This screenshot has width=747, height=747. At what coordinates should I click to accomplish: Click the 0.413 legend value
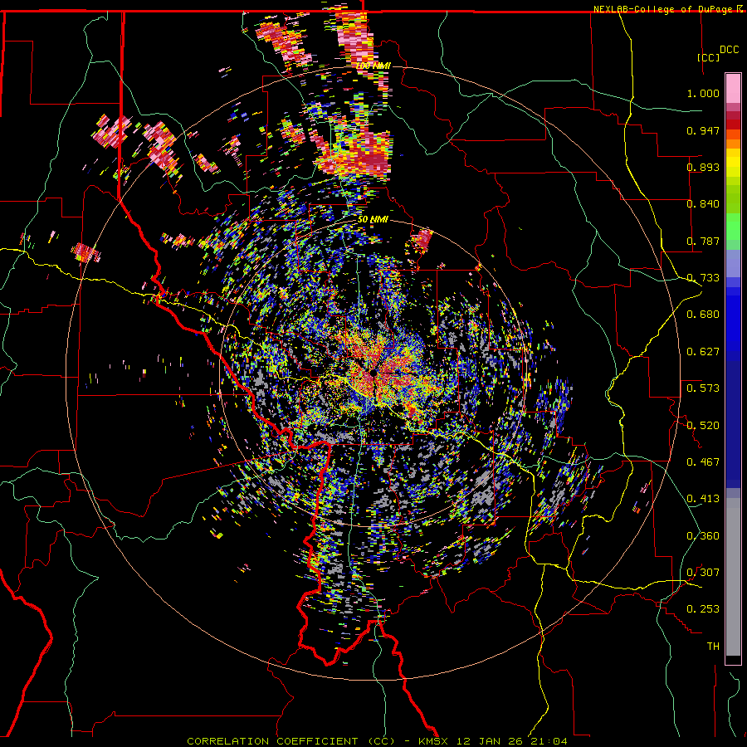point(703,499)
